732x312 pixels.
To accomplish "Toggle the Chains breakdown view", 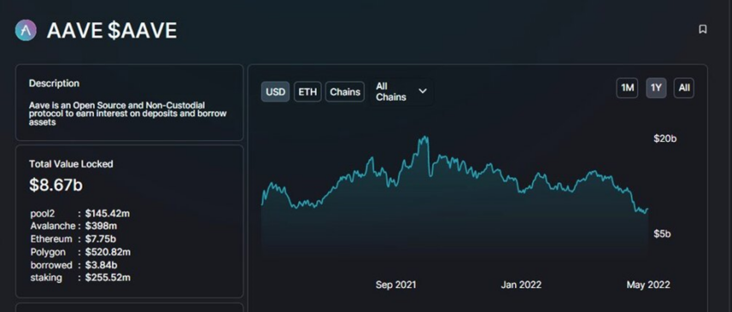I will (345, 92).
